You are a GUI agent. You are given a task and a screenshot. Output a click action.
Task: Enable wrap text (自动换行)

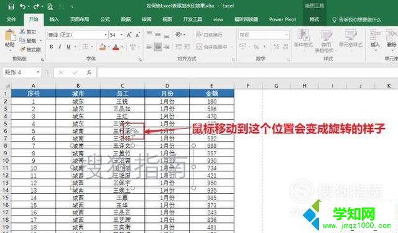210,34
